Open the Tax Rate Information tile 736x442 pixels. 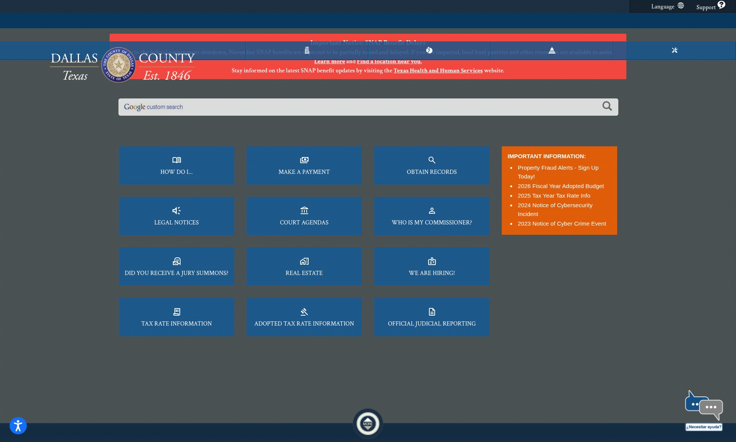[x=176, y=317]
